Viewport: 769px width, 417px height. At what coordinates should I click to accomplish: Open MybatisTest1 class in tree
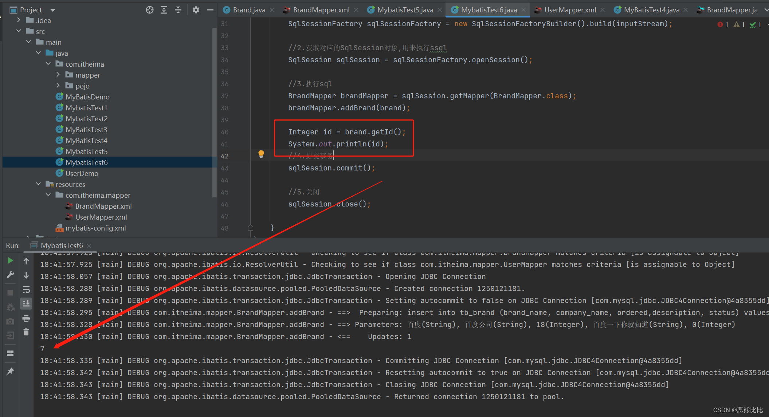point(86,108)
